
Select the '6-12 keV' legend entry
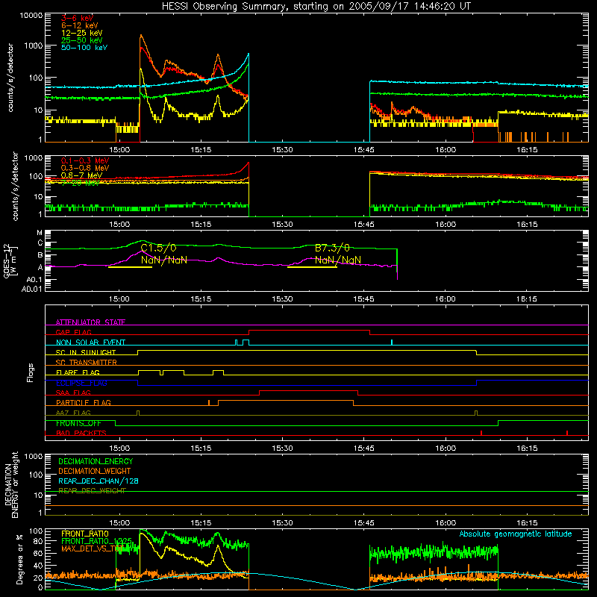tap(80, 25)
